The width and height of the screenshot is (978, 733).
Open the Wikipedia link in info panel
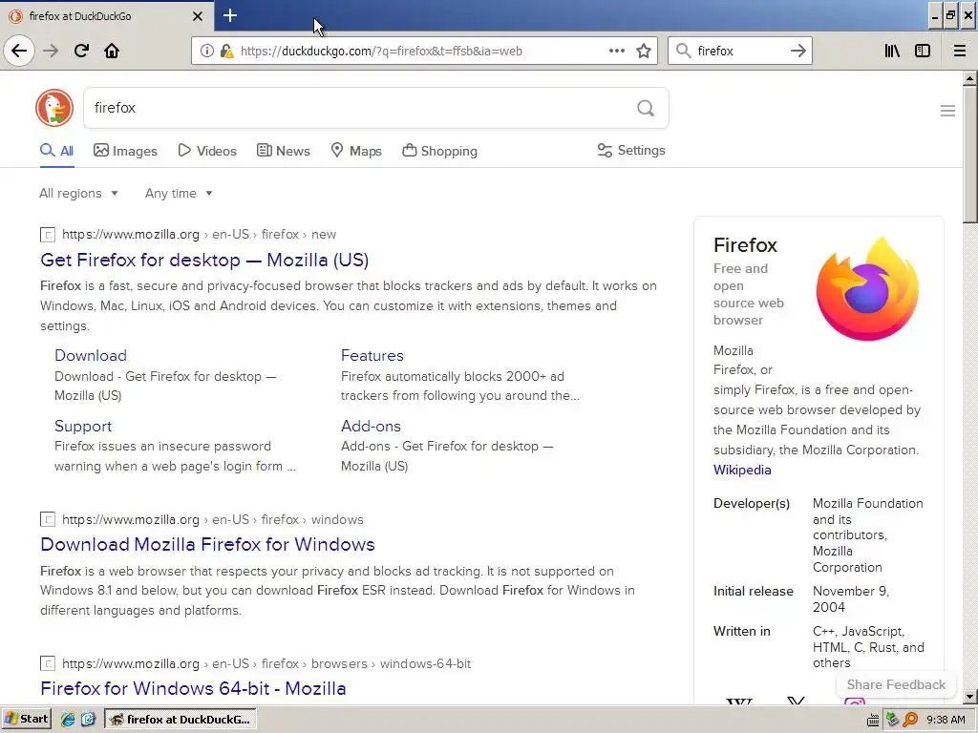742,470
